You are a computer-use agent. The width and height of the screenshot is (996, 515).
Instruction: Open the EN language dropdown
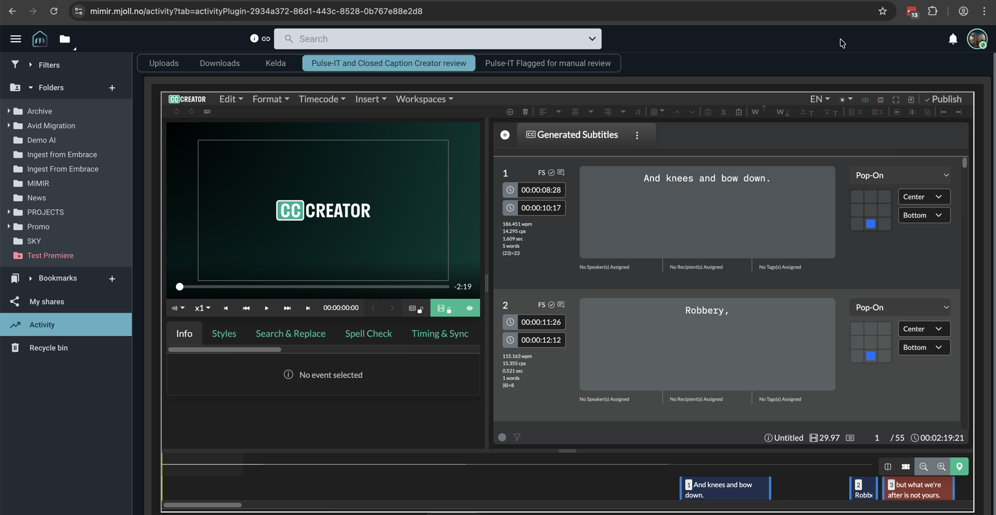click(x=819, y=99)
